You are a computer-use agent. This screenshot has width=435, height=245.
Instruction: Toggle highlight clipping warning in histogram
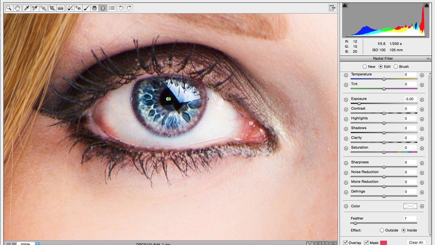(426, 5)
